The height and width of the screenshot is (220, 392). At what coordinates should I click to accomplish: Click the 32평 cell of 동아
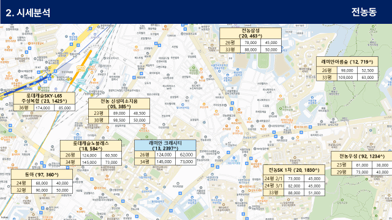click(21, 190)
